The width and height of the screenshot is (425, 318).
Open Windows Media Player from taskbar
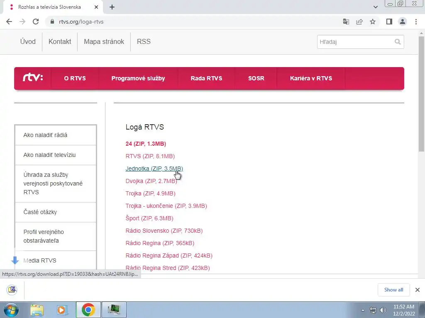tap(62, 310)
